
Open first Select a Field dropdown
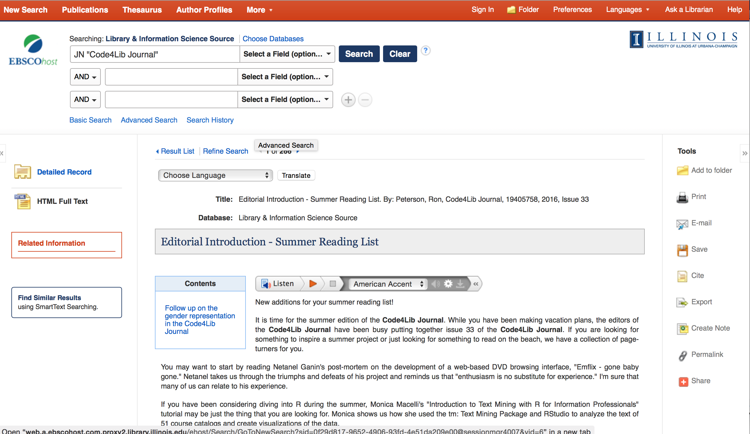click(x=287, y=54)
